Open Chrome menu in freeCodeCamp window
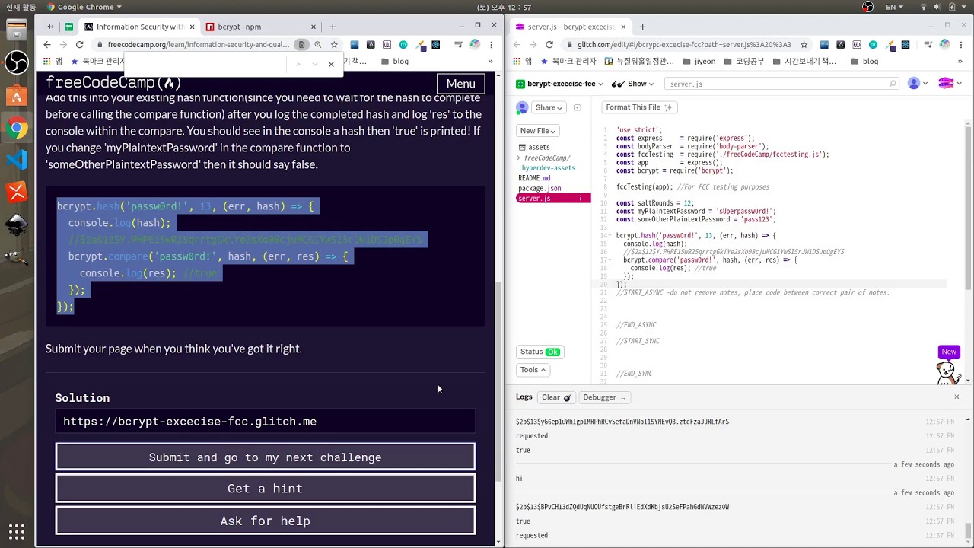This screenshot has height=548, width=974. [x=491, y=45]
